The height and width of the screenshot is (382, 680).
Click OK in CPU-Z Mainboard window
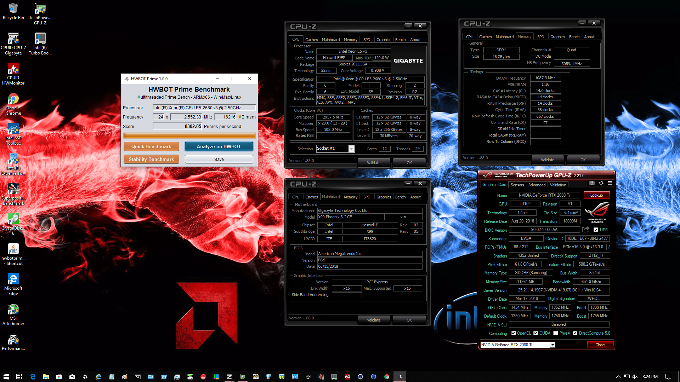click(x=409, y=320)
